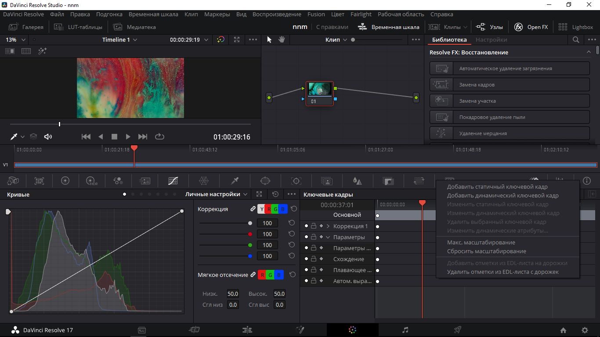Switch to the Deliver page
Viewport: 600px width, 337px height.
[x=457, y=330]
